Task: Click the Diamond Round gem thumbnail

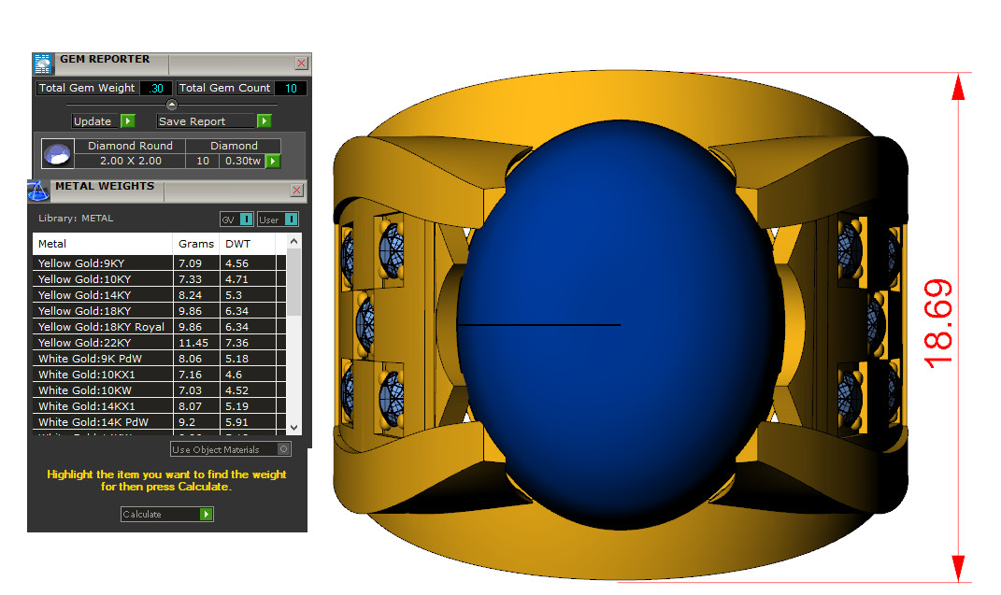Action: point(58,153)
